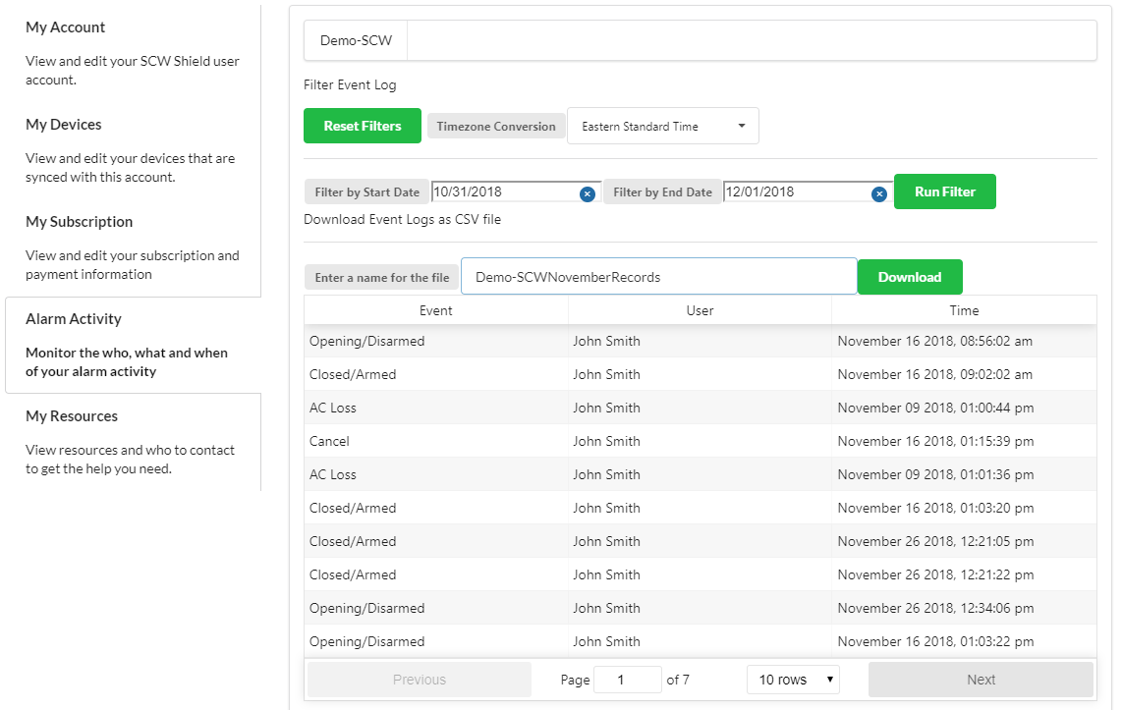Clear the end date with the X icon
1122x710 pixels.
pyautogui.click(x=878, y=193)
